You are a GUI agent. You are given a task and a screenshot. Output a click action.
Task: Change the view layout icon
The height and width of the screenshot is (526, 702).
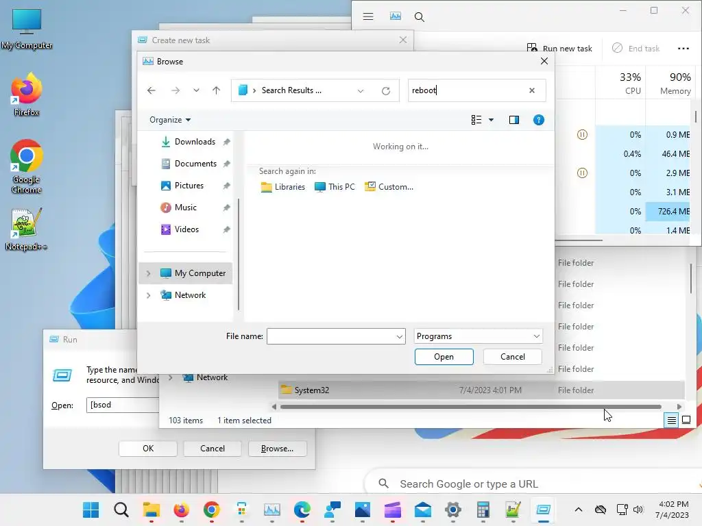click(476, 120)
